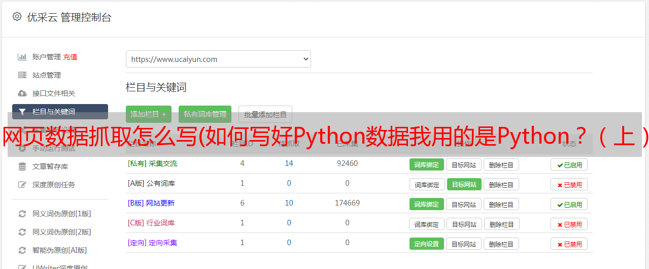Click the server icon for 站点管理
The width and height of the screenshot is (649, 269).
[22, 75]
